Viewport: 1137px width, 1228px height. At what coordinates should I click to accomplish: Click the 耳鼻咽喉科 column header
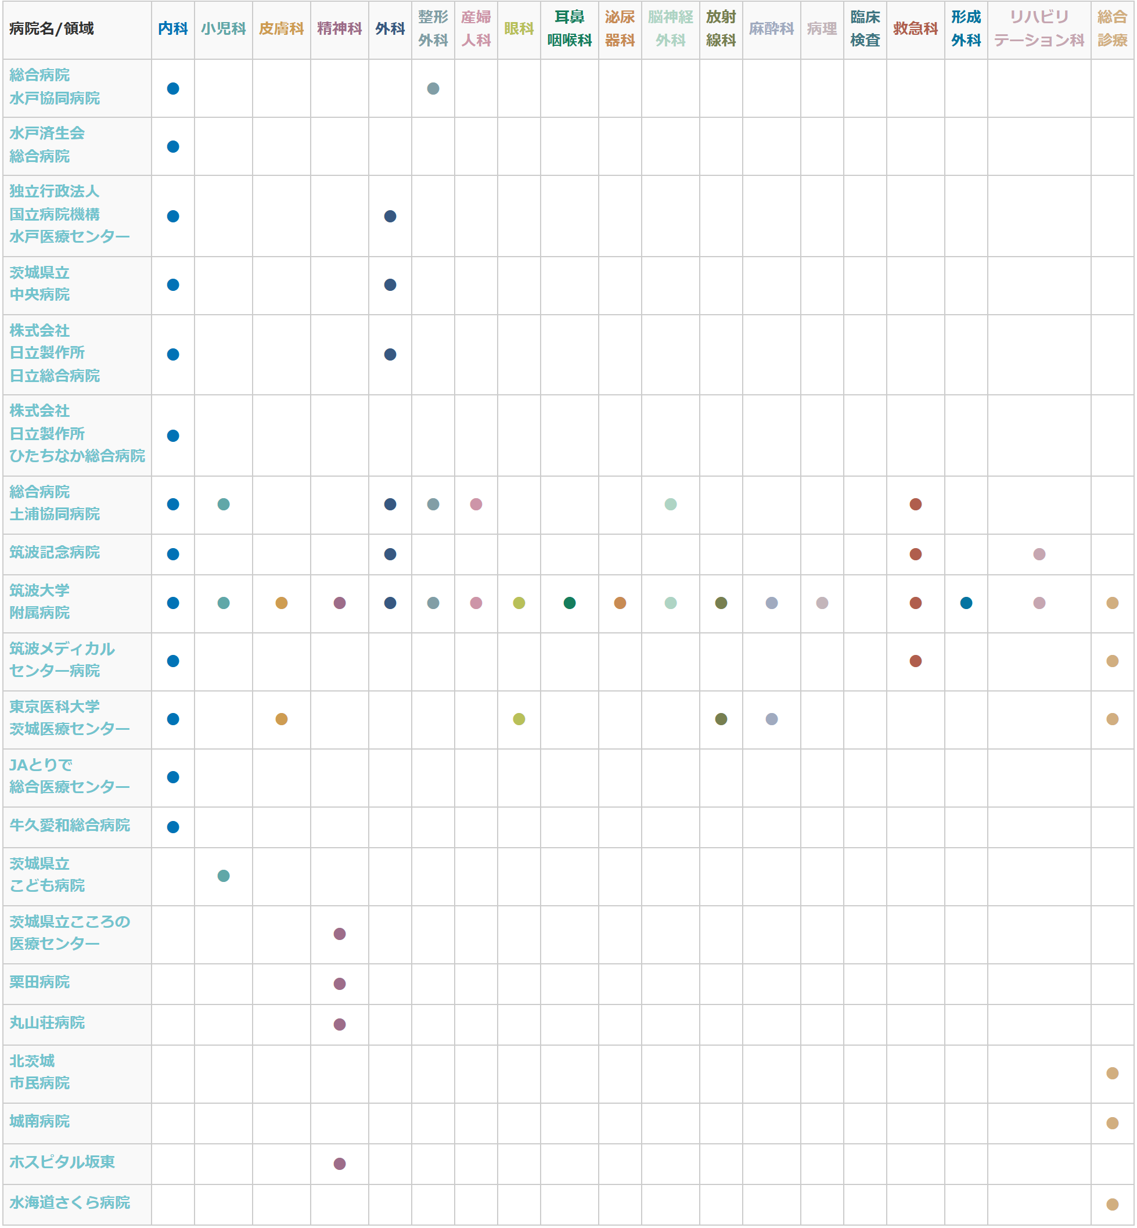coord(570,29)
